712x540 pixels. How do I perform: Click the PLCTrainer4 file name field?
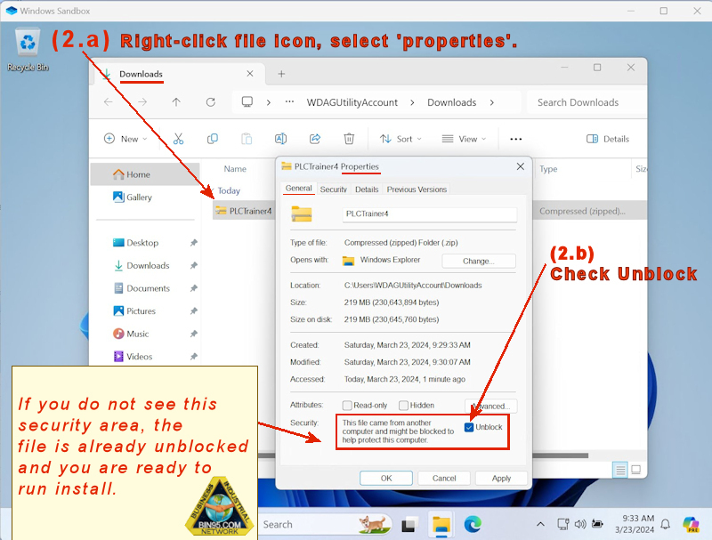click(430, 214)
